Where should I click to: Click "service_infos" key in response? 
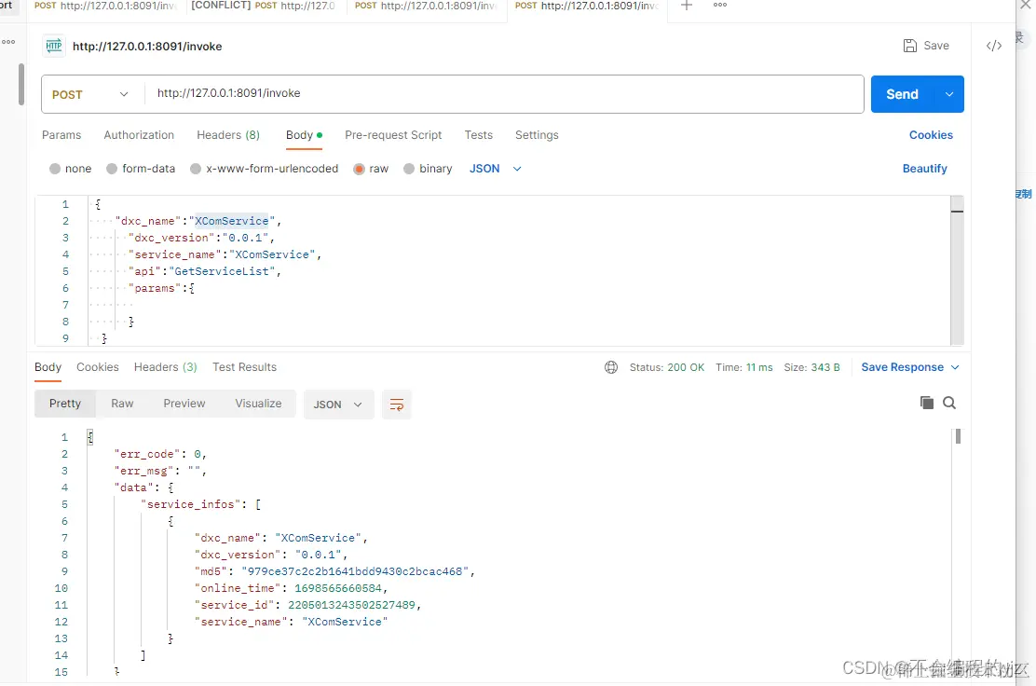pos(190,504)
